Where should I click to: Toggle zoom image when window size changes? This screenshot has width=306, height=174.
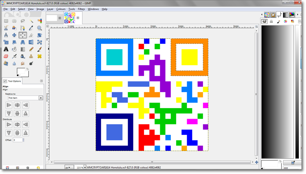pyautogui.click(x=256, y=26)
